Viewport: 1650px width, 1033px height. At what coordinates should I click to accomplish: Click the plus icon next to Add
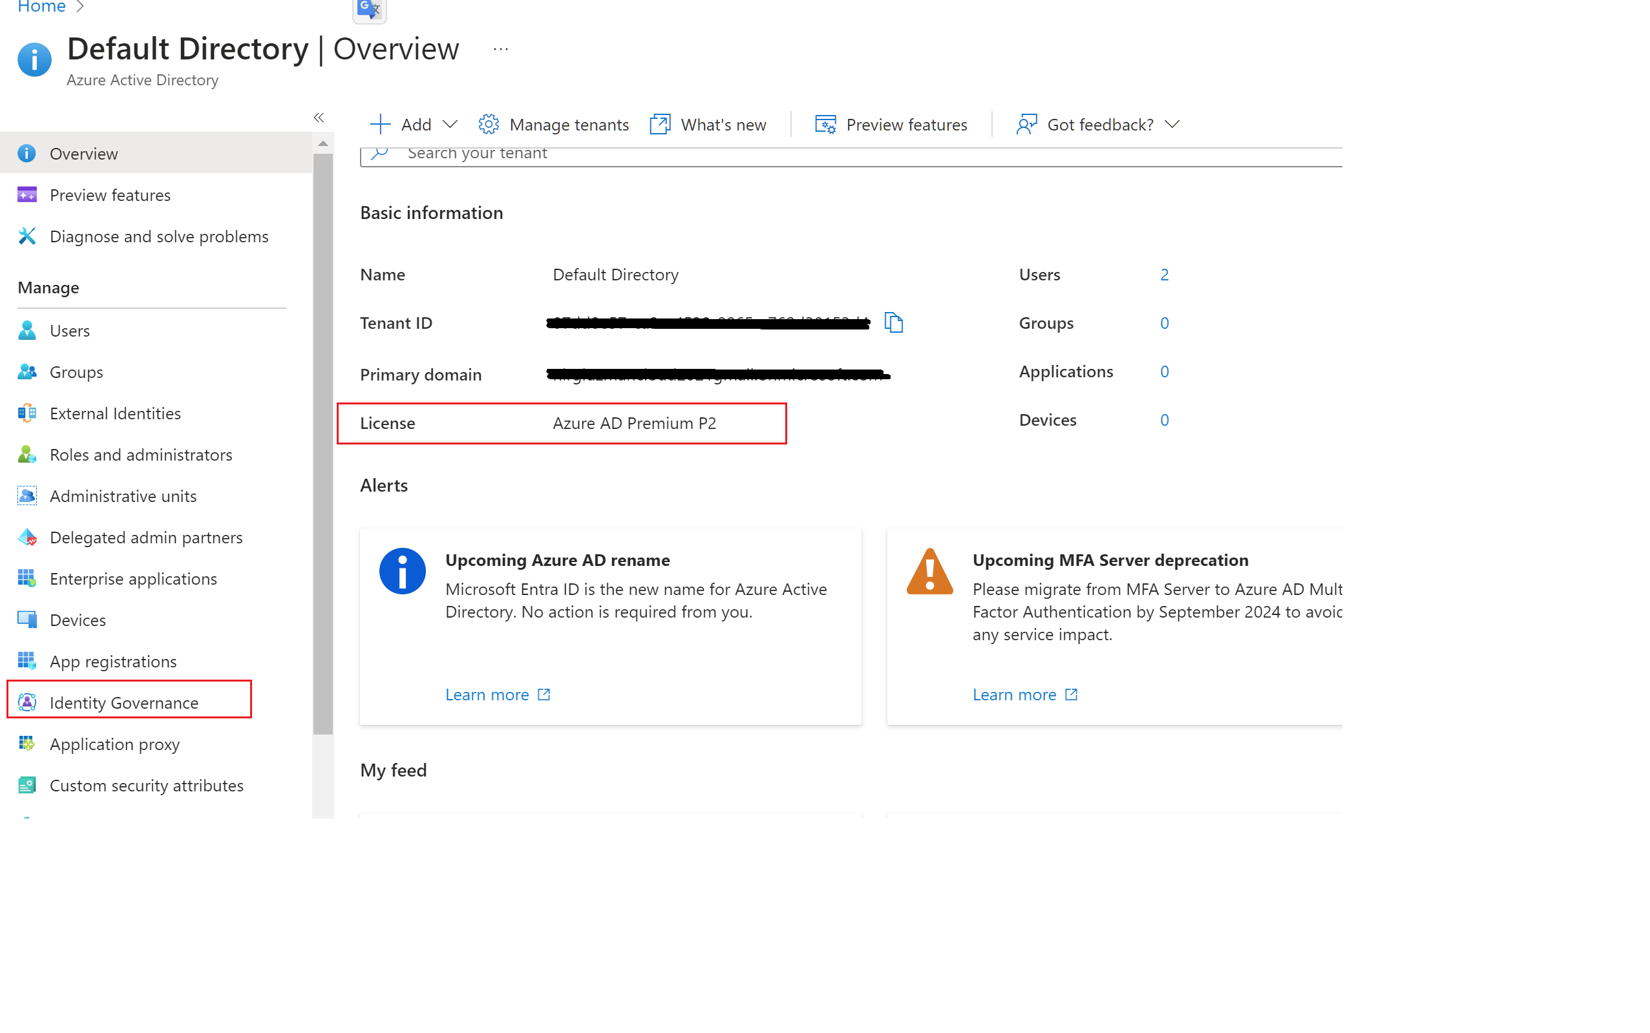380,124
